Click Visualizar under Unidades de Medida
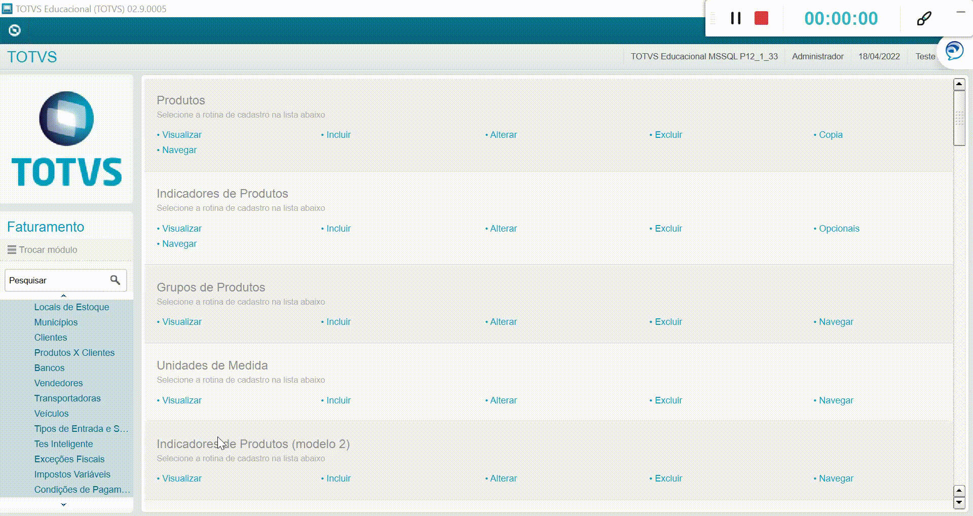The width and height of the screenshot is (973, 516). point(181,400)
